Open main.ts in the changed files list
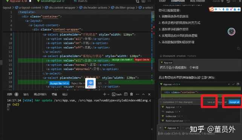Viewport: 242px width, 140px height. pyautogui.click(x=170, y=112)
